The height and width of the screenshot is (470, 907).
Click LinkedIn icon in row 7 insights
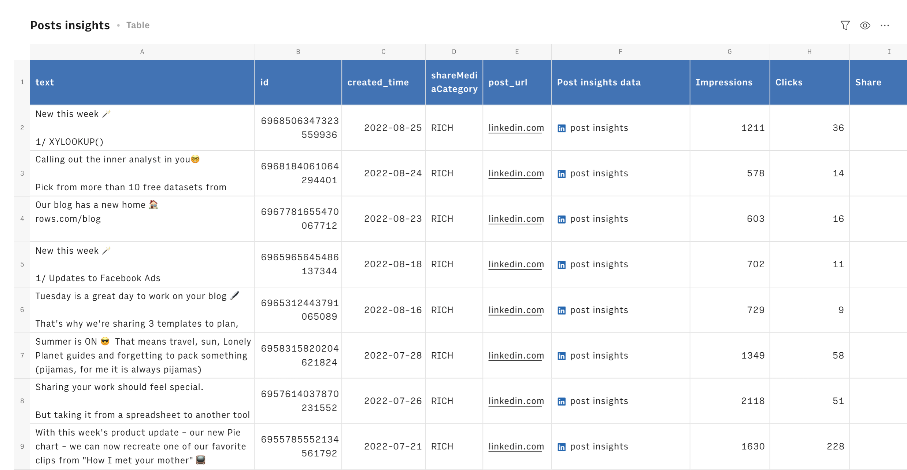[562, 356]
